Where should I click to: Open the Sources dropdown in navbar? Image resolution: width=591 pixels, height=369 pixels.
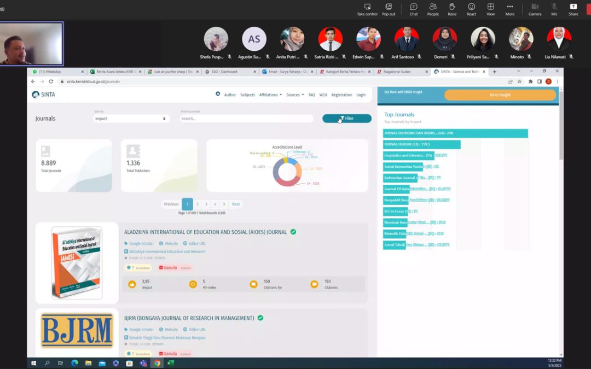tap(295, 95)
